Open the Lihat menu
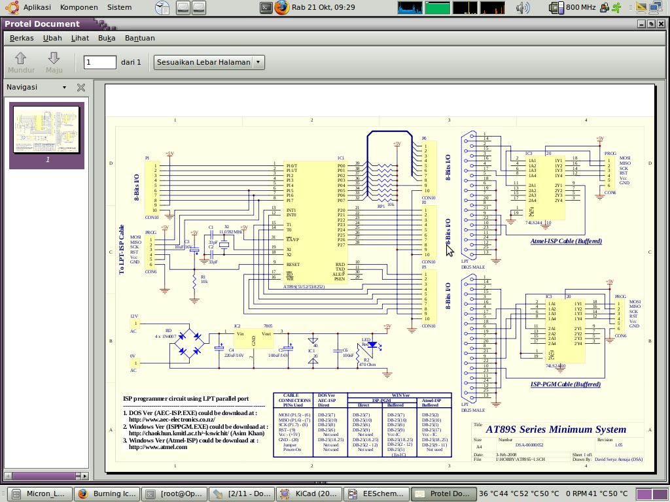670x502 pixels. (80, 38)
